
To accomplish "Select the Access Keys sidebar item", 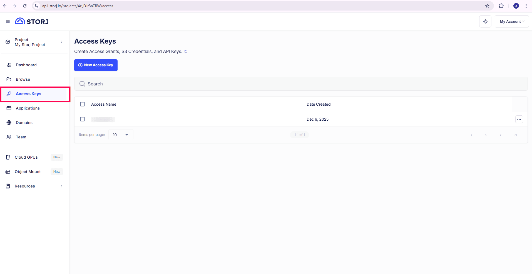I will (28, 94).
